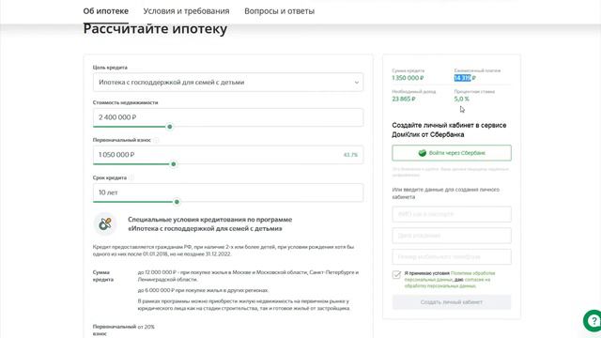Adjust the property cost slider handle
Image resolution: width=601 pixels, height=338 pixels.
[x=170, y=127]
